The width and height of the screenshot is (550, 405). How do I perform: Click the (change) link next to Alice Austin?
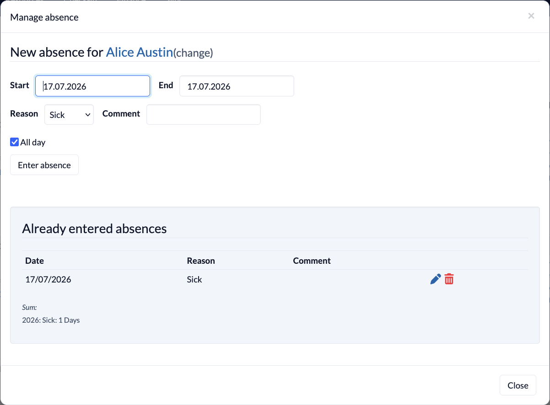(x=193, y=53)
